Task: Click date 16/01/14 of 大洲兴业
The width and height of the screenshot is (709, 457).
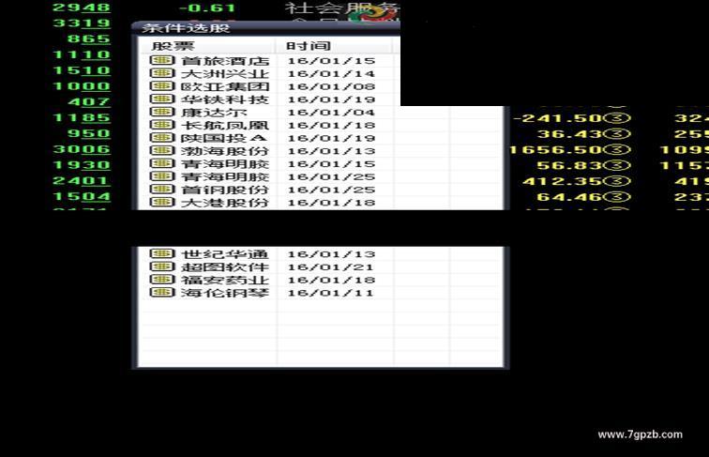Action: [x=331, y=73]
